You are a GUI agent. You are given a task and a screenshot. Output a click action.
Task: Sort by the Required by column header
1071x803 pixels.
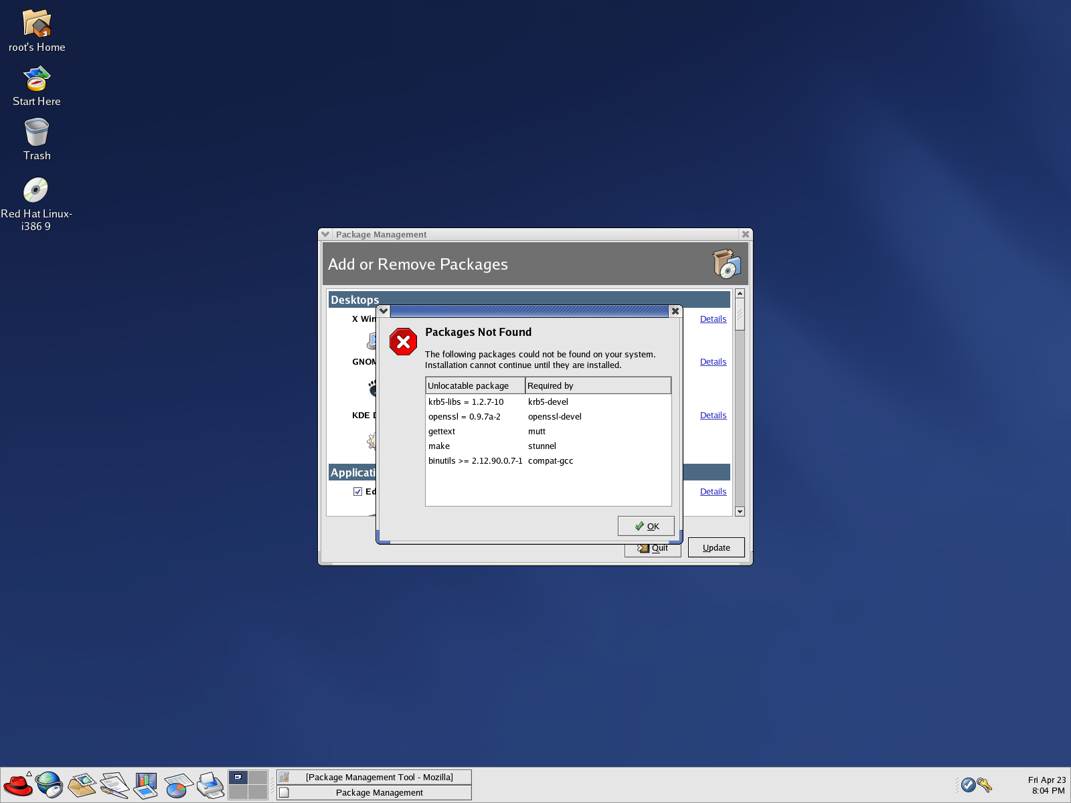pos(598,385)
